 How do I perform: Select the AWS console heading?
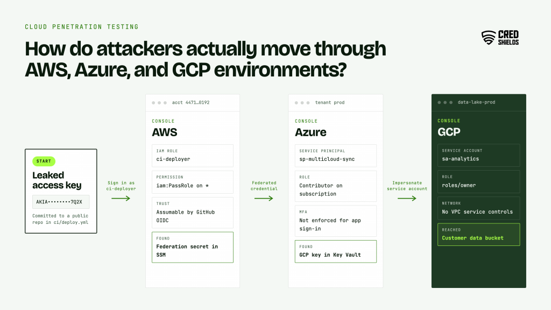[165, 132]
